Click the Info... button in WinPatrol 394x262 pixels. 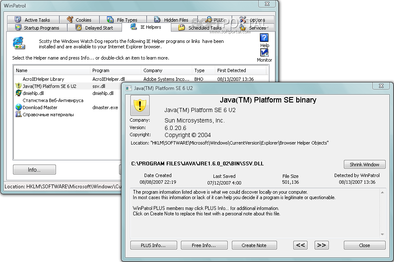click(x=34, y=170)
